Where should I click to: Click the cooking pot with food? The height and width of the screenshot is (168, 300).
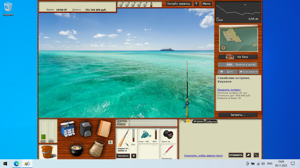pos(76,148)
